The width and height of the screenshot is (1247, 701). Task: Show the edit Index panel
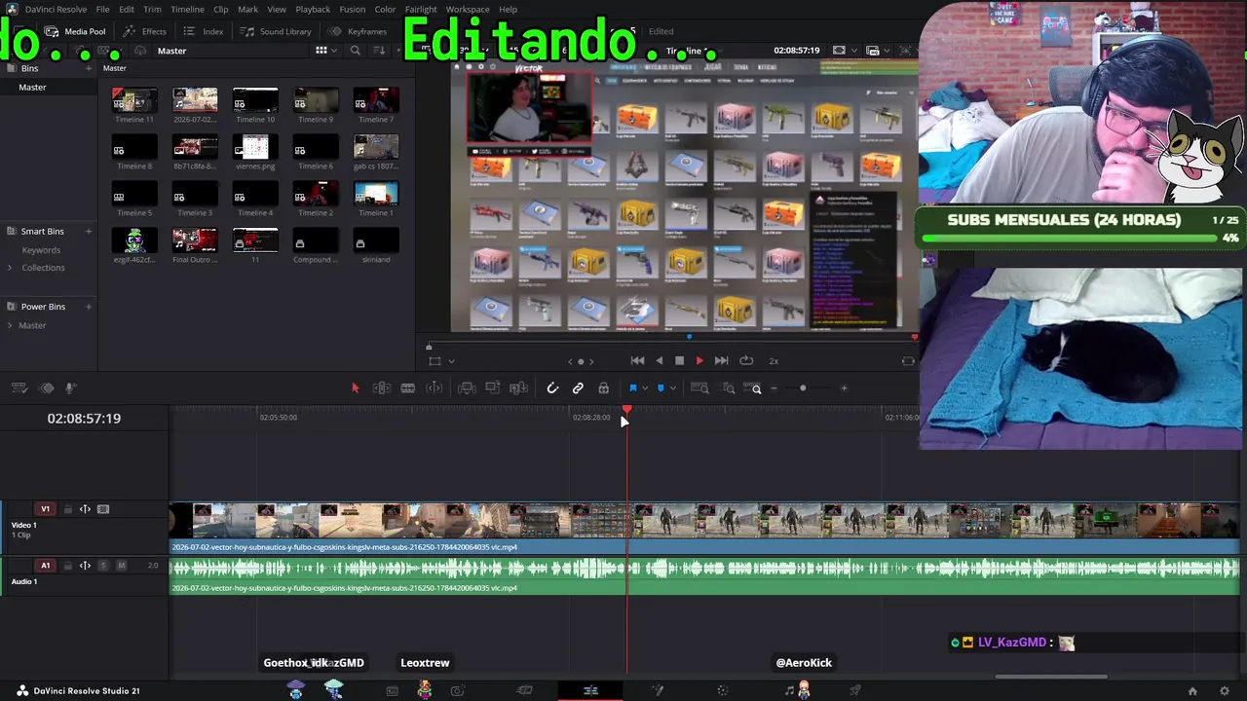point(204,31)
